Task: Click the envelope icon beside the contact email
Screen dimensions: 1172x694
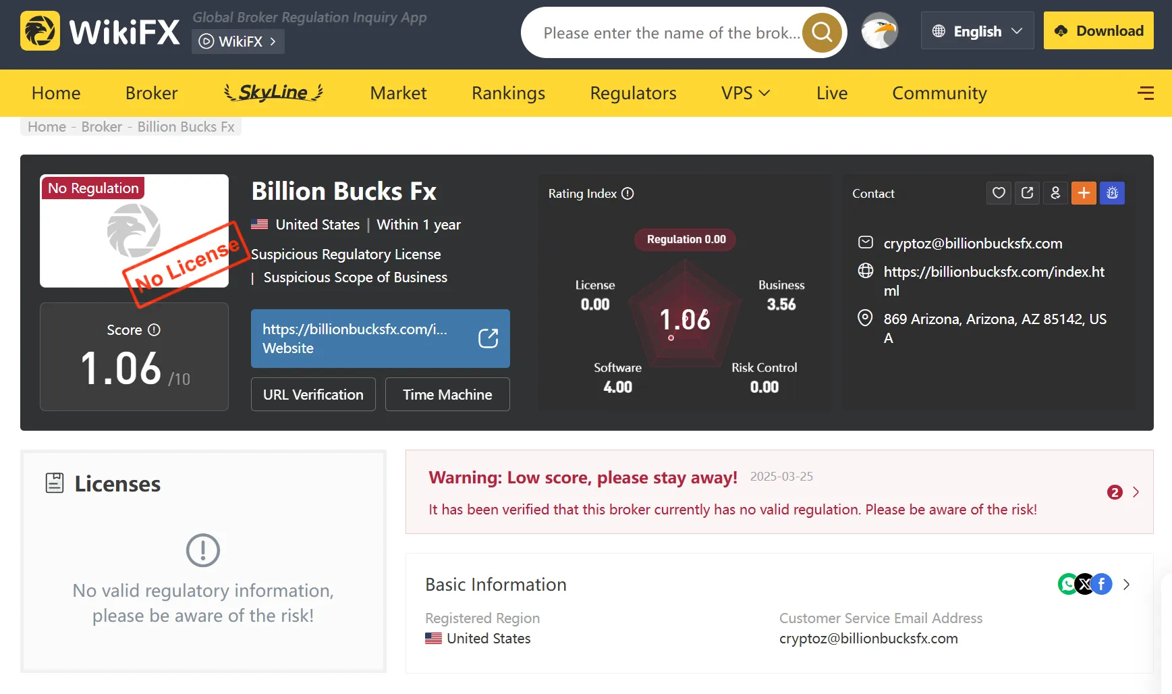Action: [x=865, y=242]
